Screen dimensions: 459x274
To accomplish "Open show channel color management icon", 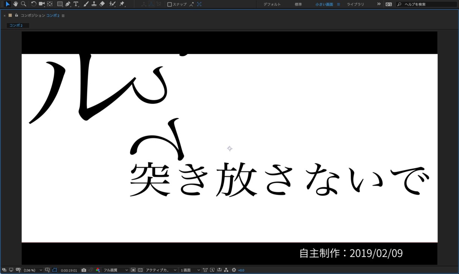I will point(98,270).
